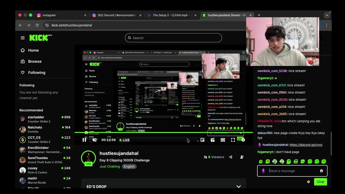Click the 6 Viewers count
Screen dimensions: 345x194
[x=214, y=157]
